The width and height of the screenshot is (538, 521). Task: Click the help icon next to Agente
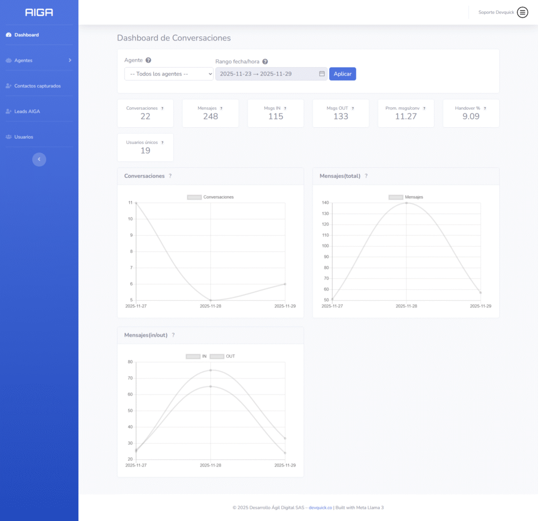(148, 60)
